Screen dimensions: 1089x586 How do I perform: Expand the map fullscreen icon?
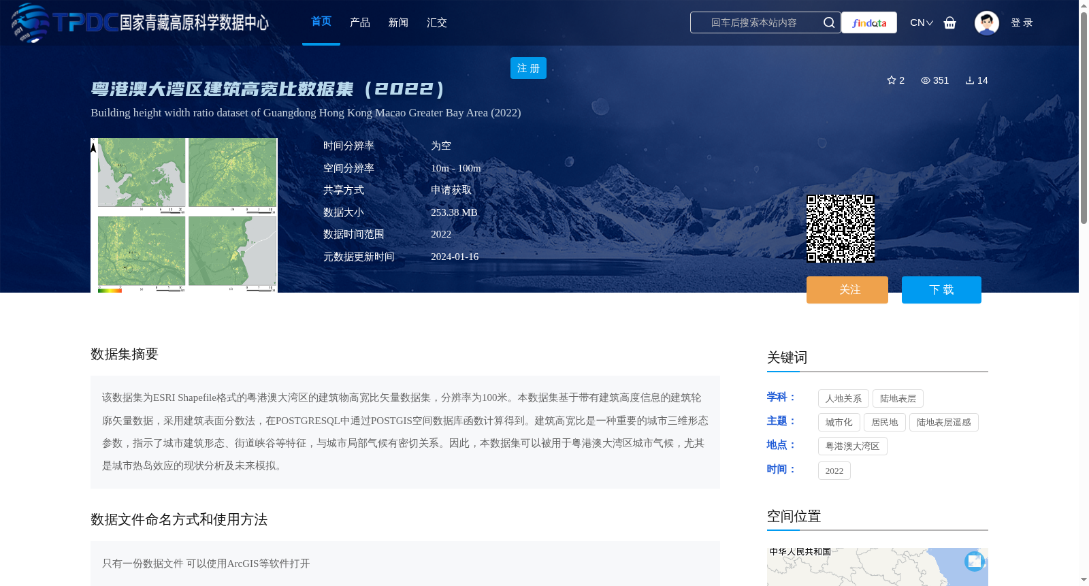pos(975,561)
